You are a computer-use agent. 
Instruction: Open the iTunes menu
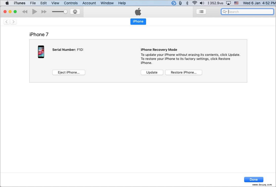[19, 3]
